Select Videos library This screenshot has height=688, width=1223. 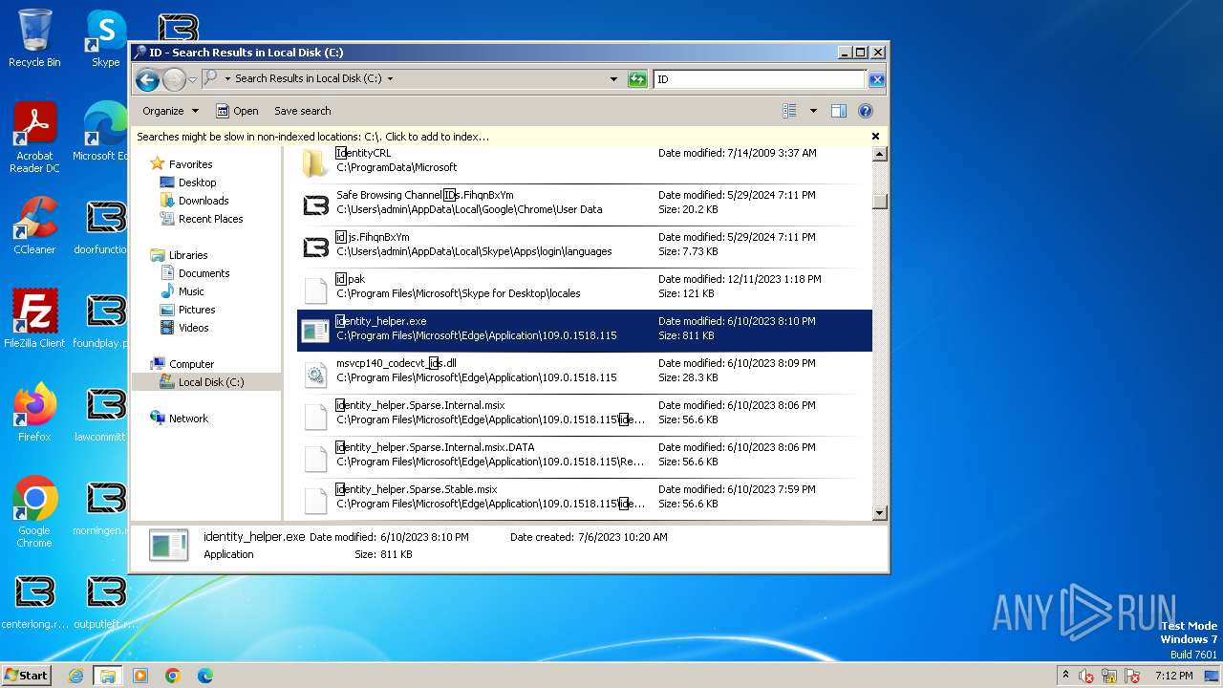[193, 328]
